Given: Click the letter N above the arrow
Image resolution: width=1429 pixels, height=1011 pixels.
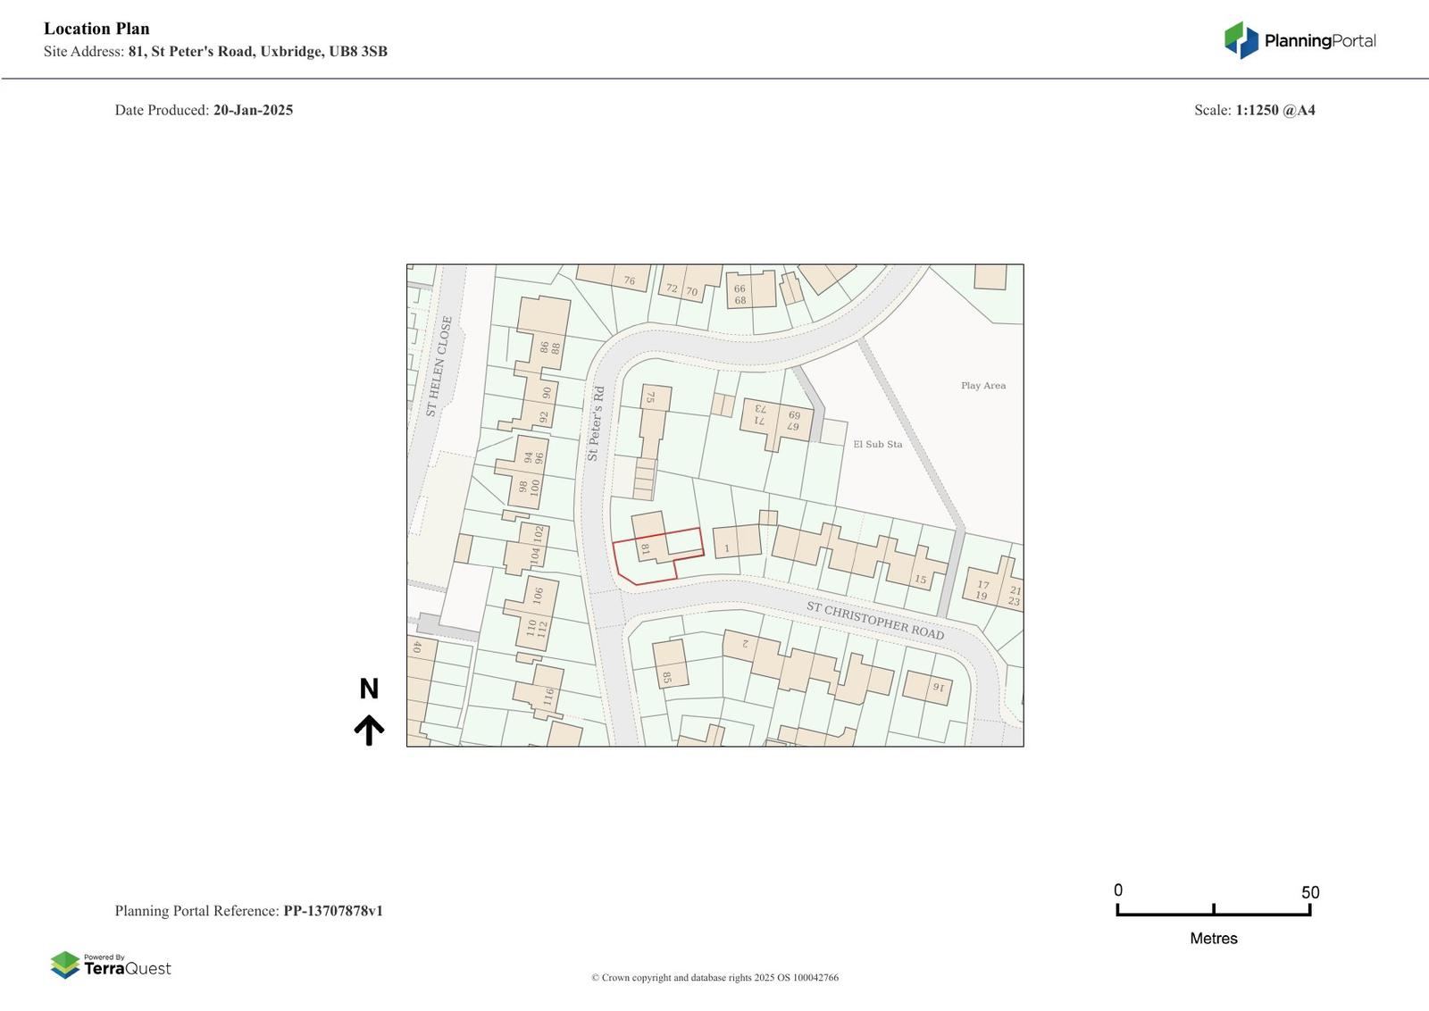Looking at the screenshot, I should (x=369, y=689).
